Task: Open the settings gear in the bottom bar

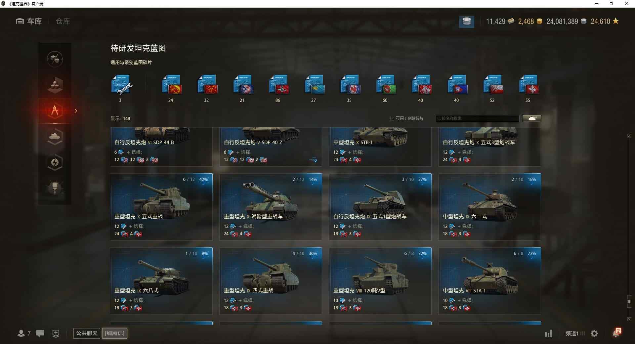Action: (x=594, y=333)
